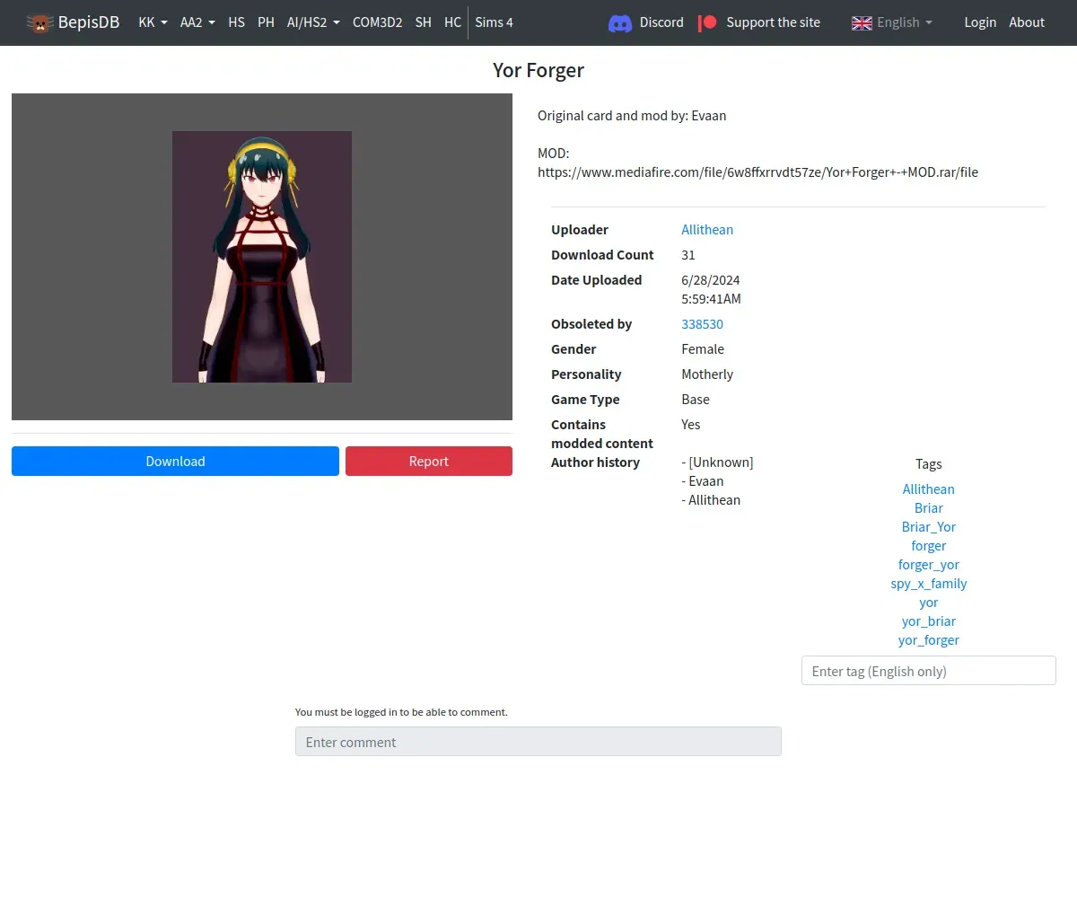
Task: Click the UK flag language icon
Action: [862, 22]
